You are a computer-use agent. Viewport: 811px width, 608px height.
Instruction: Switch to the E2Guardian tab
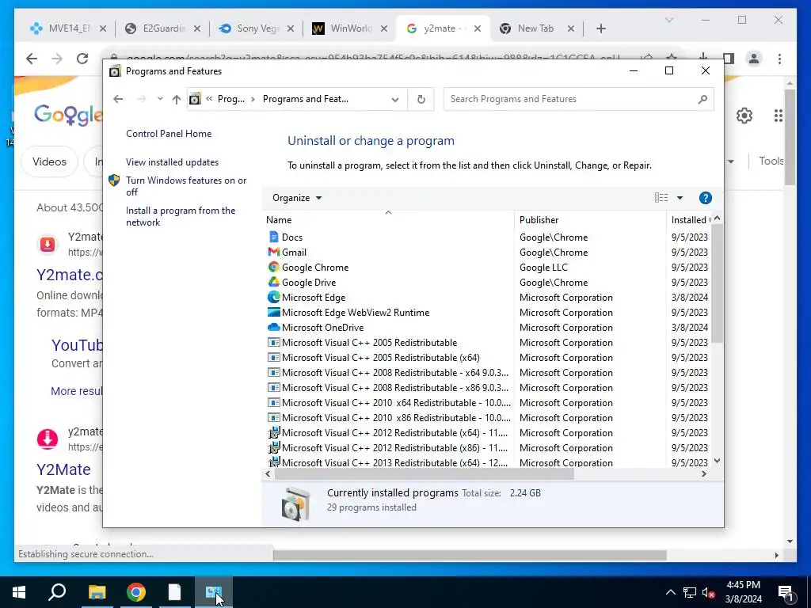pos(162,28)
